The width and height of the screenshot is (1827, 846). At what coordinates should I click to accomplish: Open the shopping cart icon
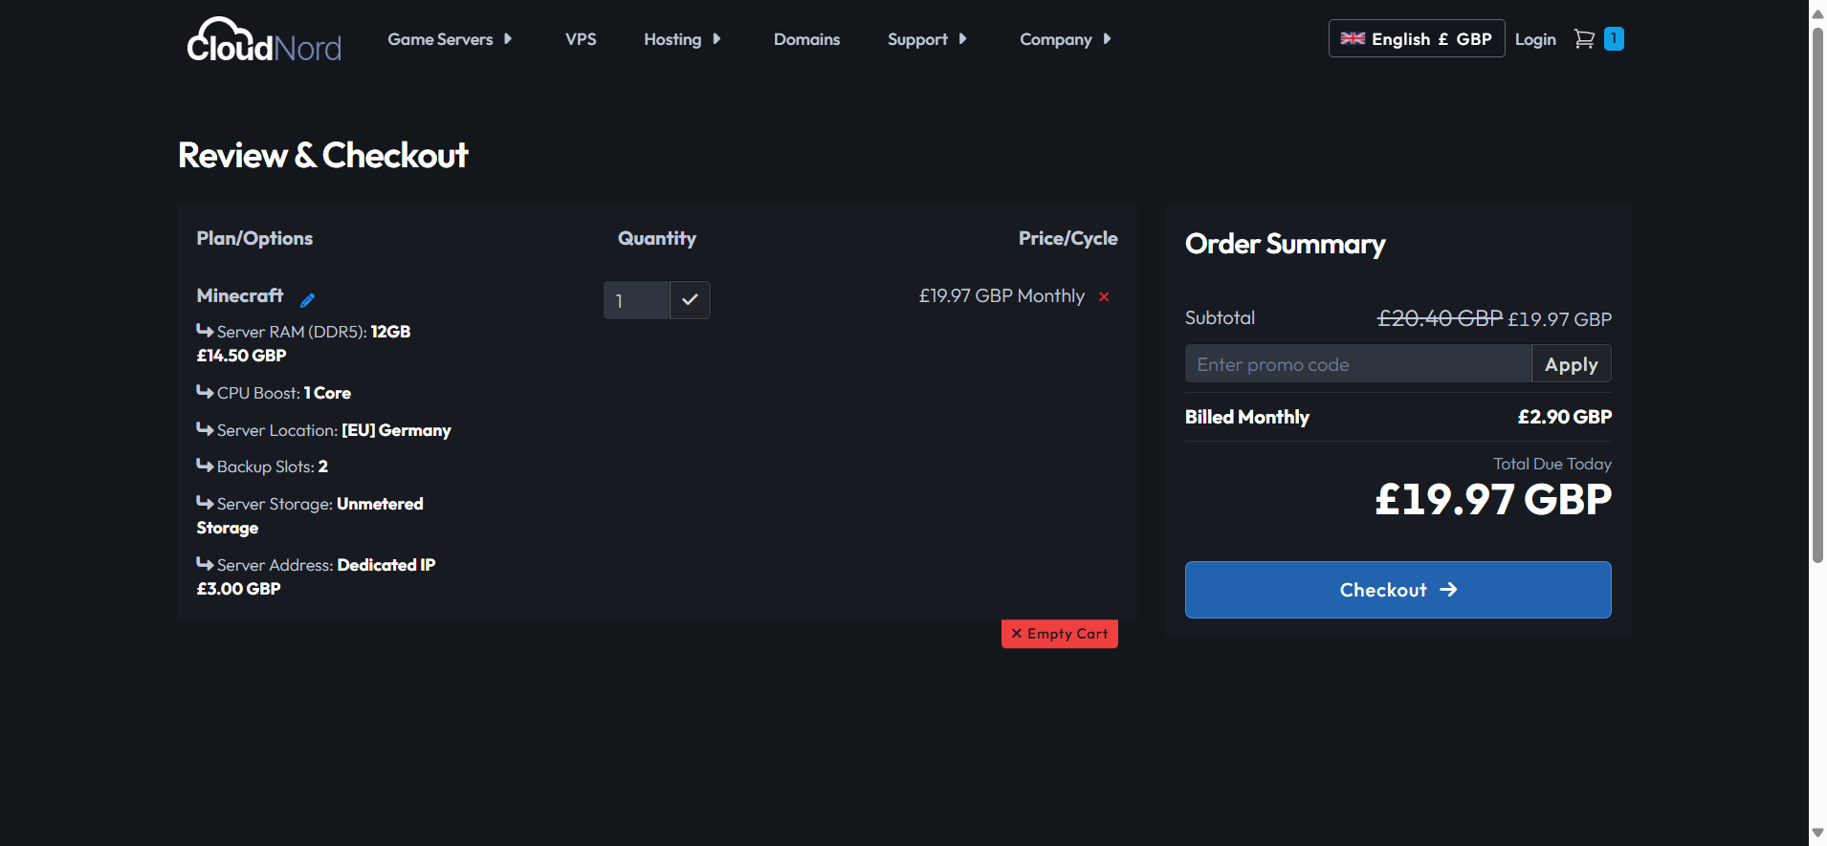(1584, 39)
